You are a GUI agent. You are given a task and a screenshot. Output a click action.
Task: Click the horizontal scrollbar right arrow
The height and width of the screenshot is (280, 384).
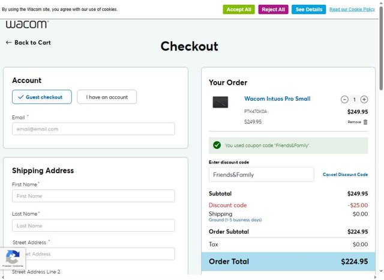point(375,278)
